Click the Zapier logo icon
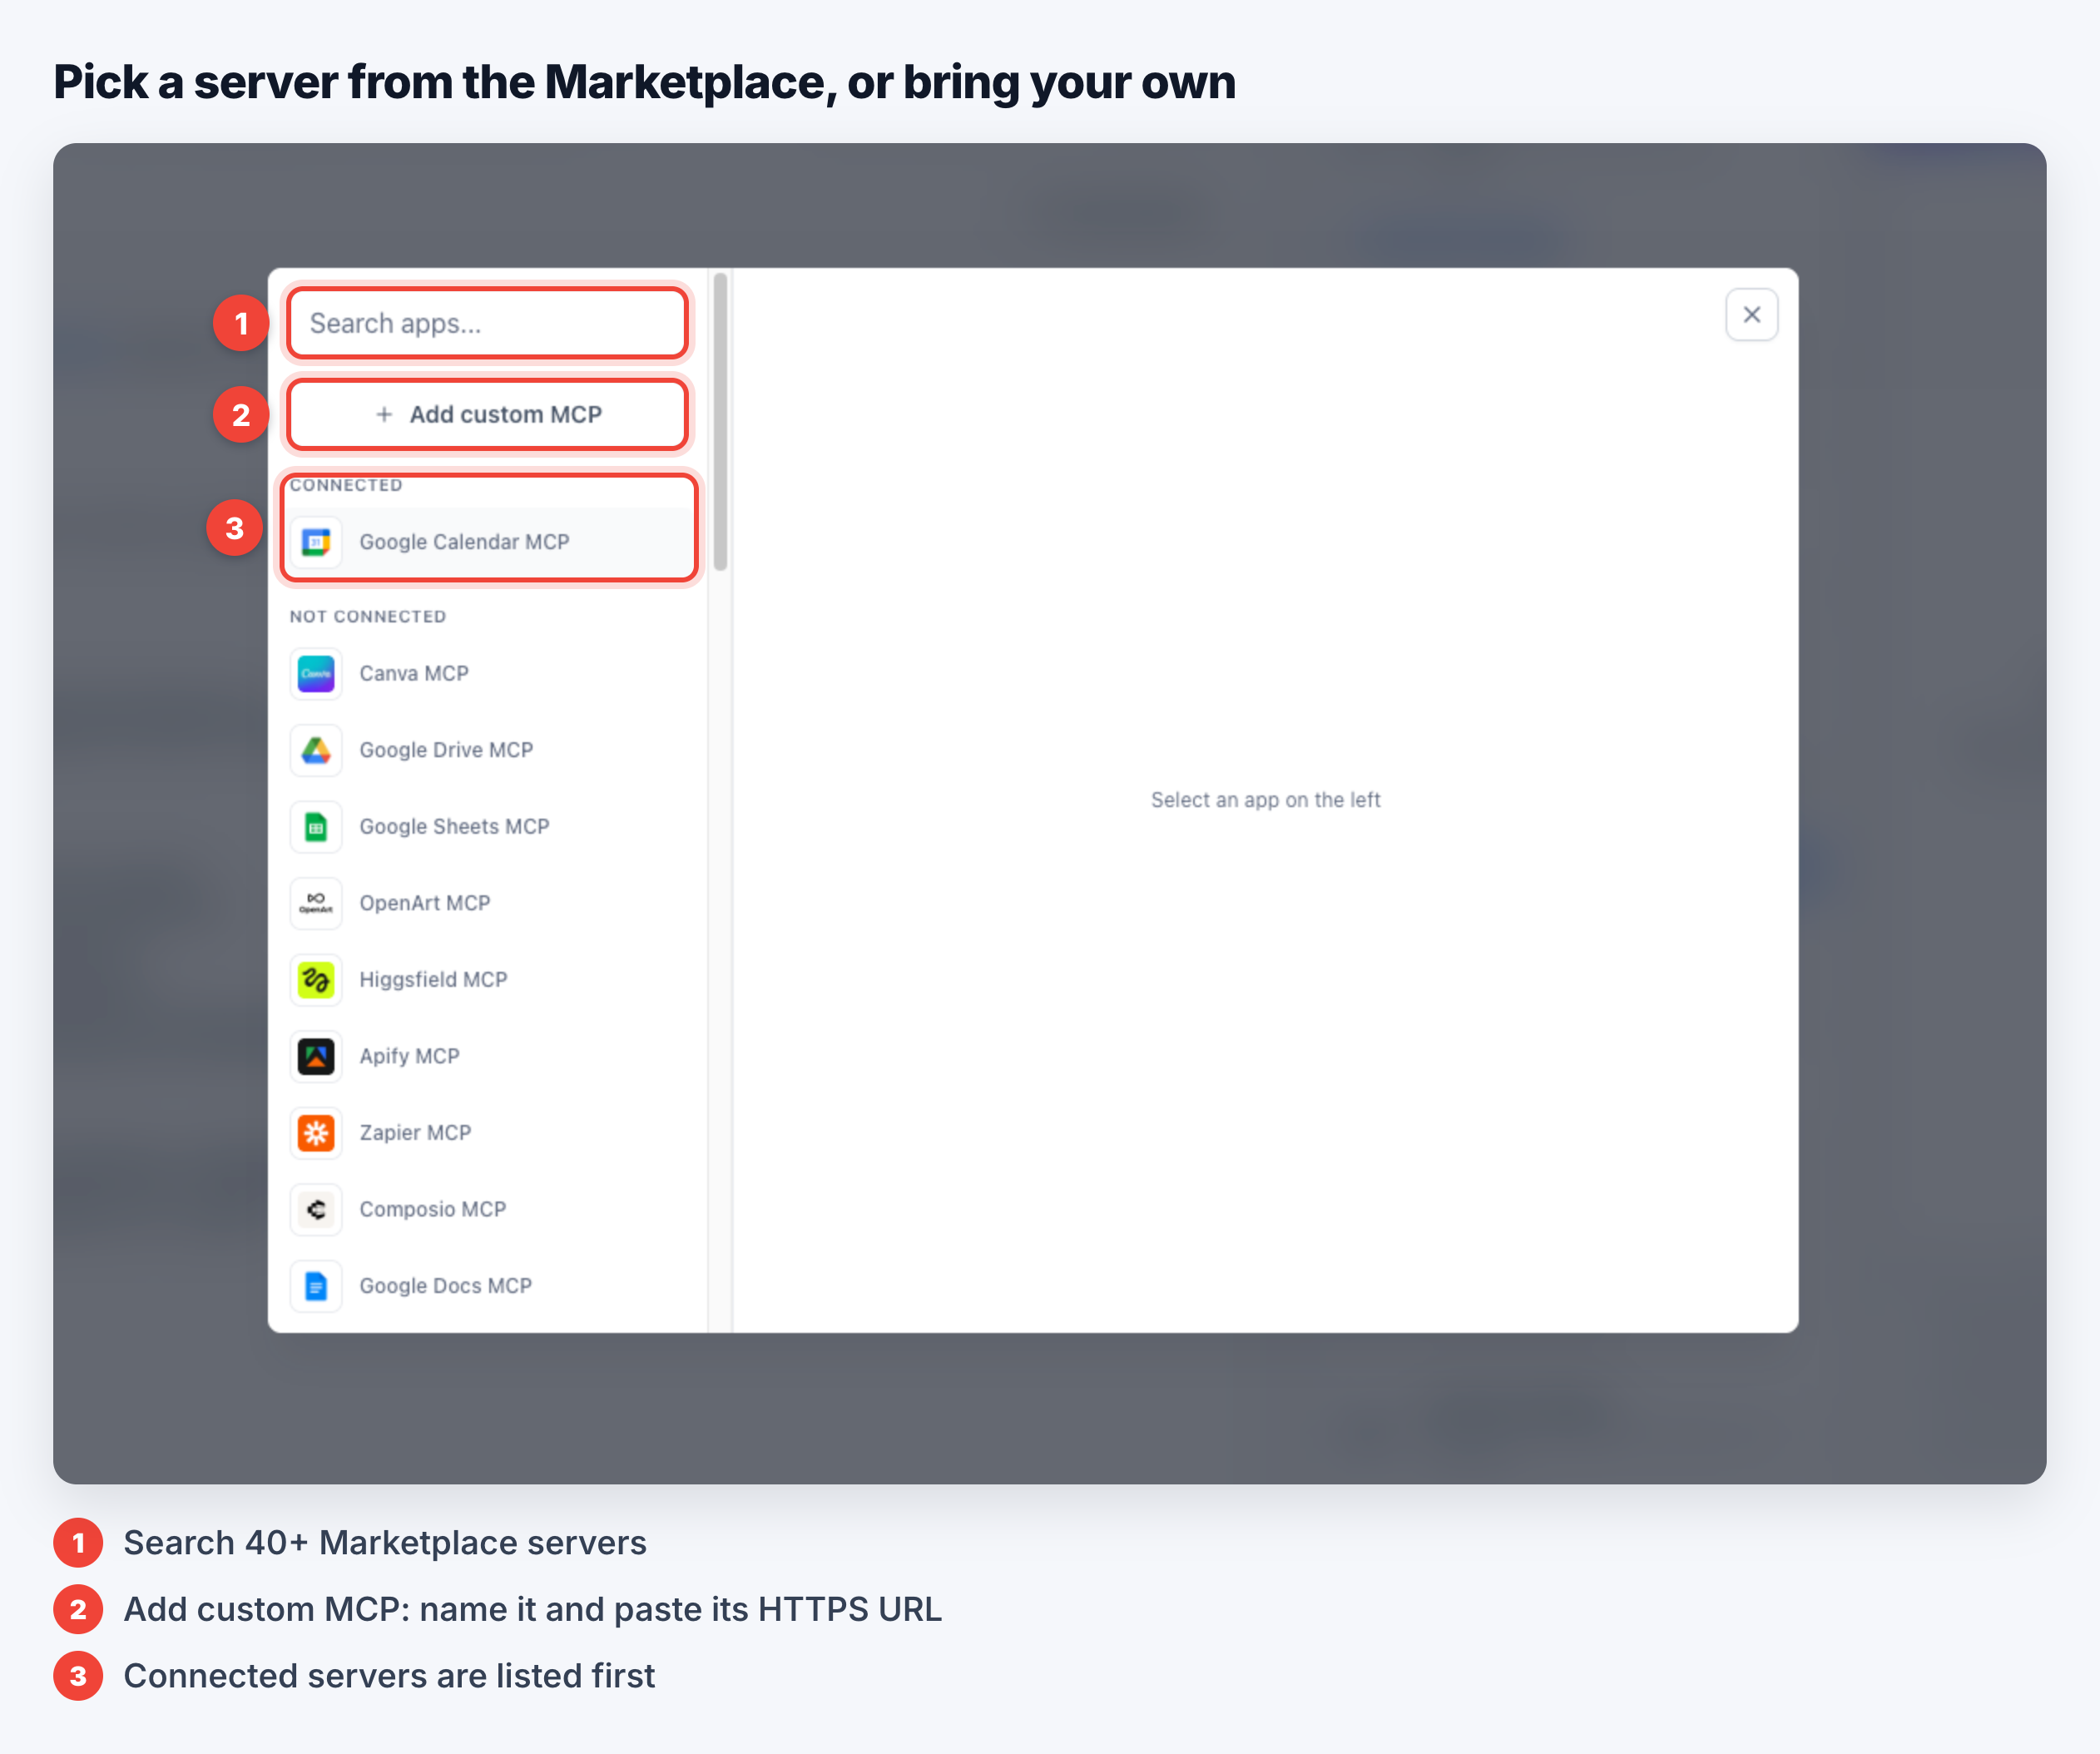The height and width of the screenshot is (1754, 2100). coord(316,1133)
